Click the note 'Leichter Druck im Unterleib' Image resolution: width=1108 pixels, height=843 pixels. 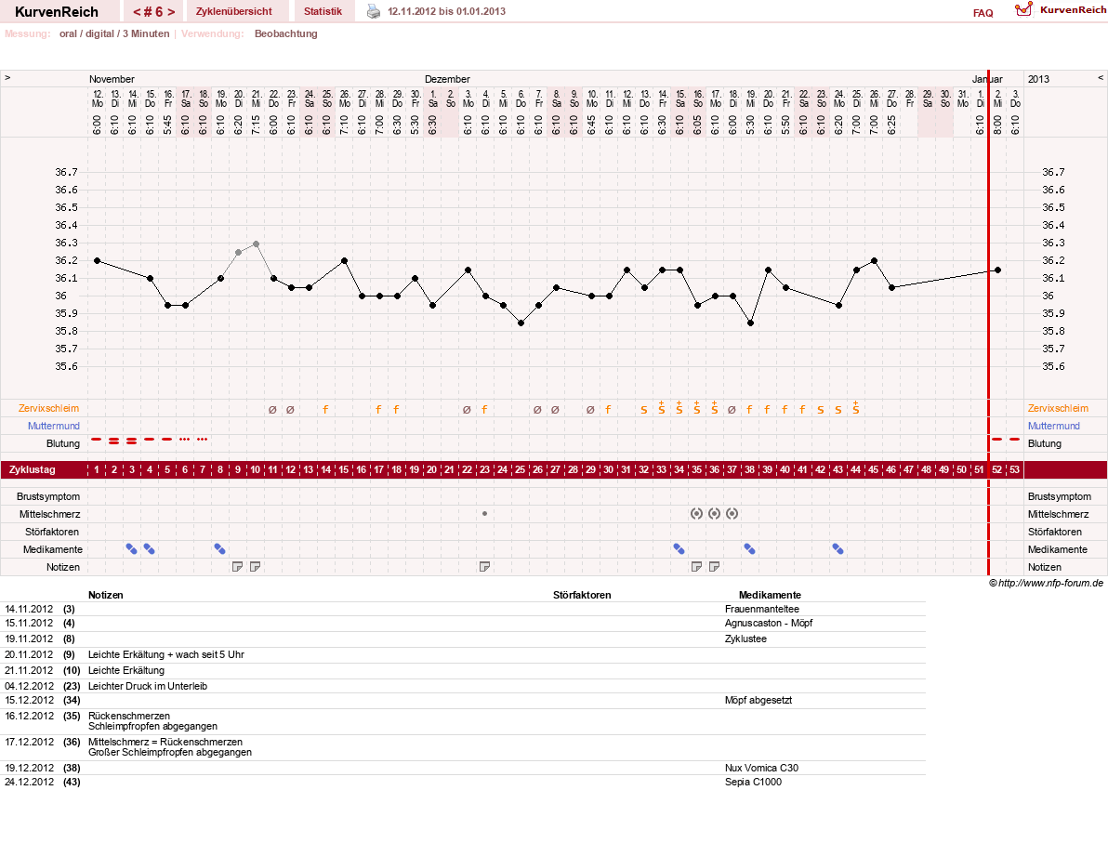[148, 686]
